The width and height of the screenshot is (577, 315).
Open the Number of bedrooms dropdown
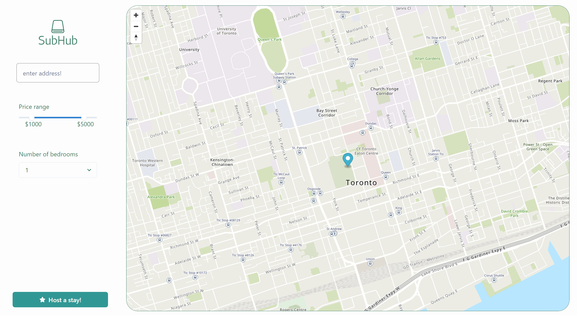coord(58,170)
